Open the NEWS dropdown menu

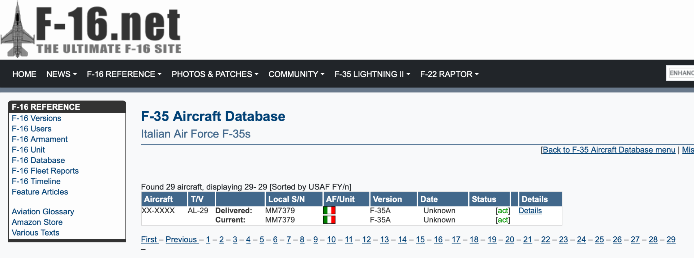click(x=61, y=74)
